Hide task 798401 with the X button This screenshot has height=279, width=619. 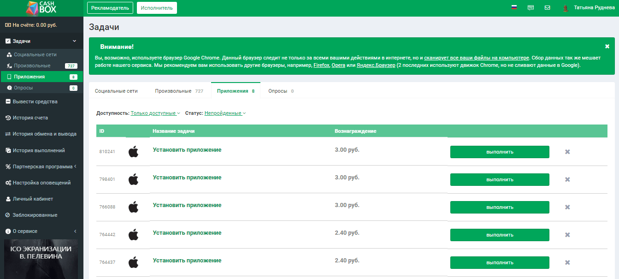tap(567, 179)
